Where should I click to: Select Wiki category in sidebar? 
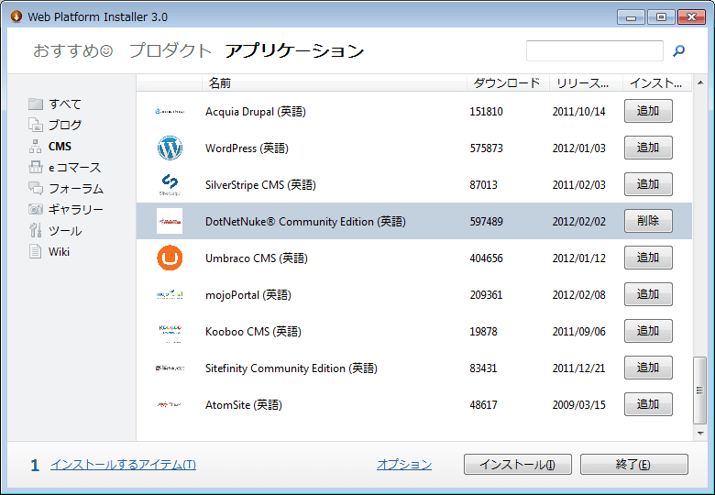point(60,251)
